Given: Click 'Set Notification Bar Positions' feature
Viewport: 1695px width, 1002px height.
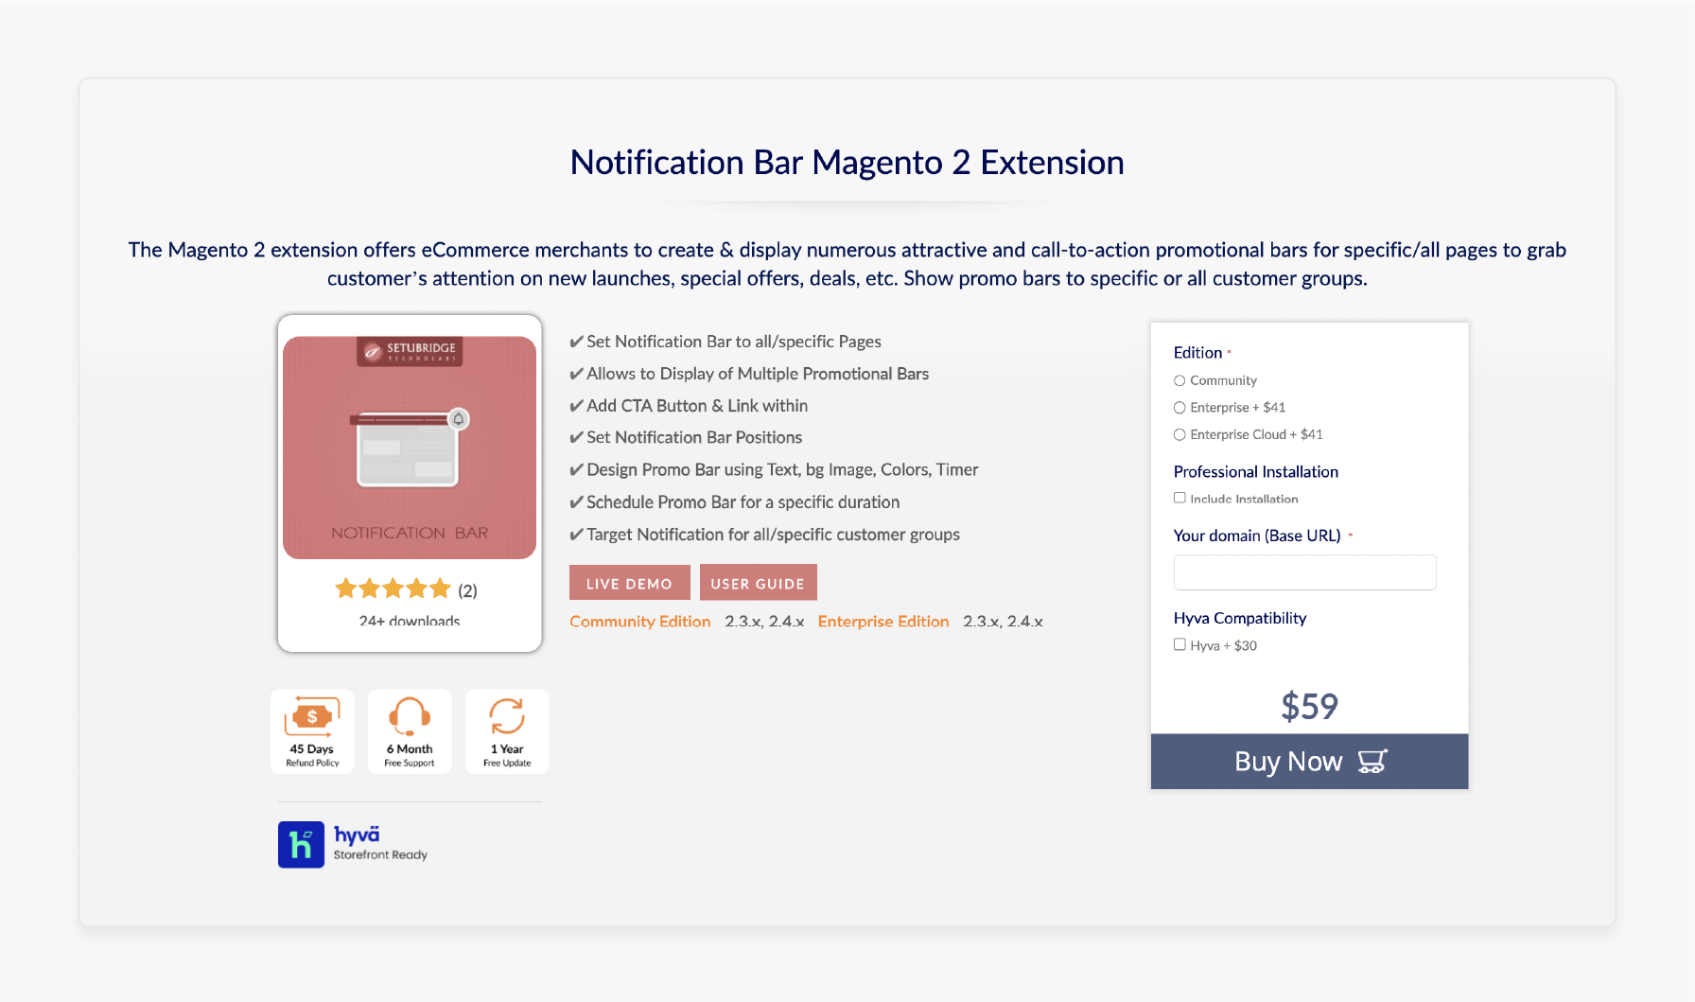Looking at the screenshot, I should click(x=694, y=437).
